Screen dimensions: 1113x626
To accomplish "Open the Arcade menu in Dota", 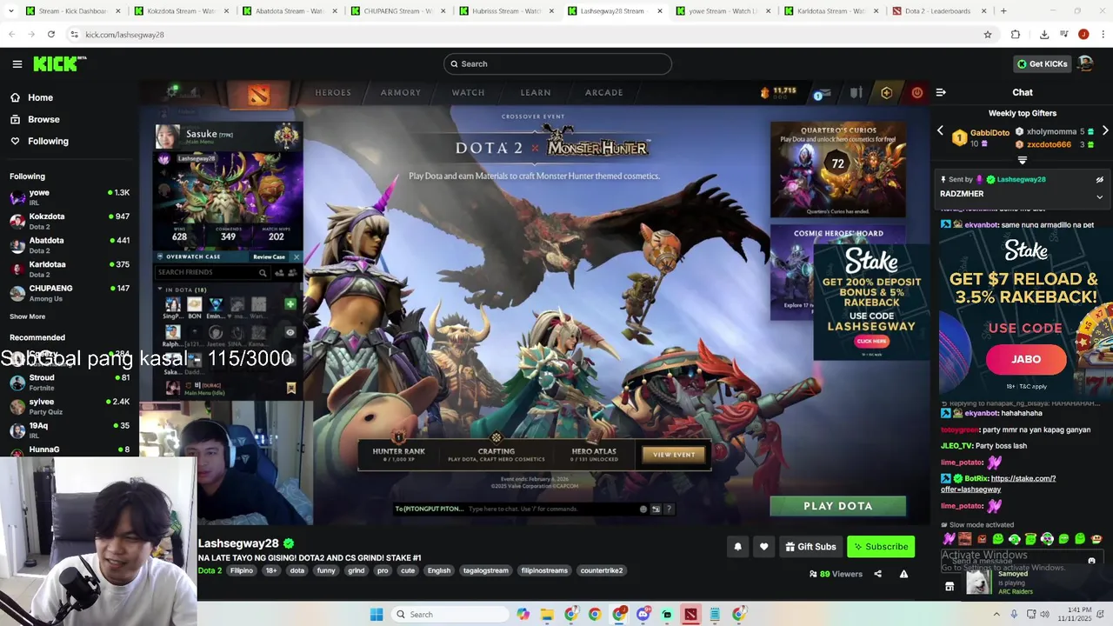I will click(603, 92).
